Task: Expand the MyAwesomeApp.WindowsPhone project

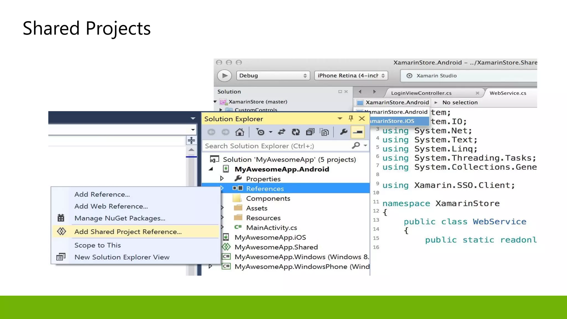Action: click(x=210, y=266)
